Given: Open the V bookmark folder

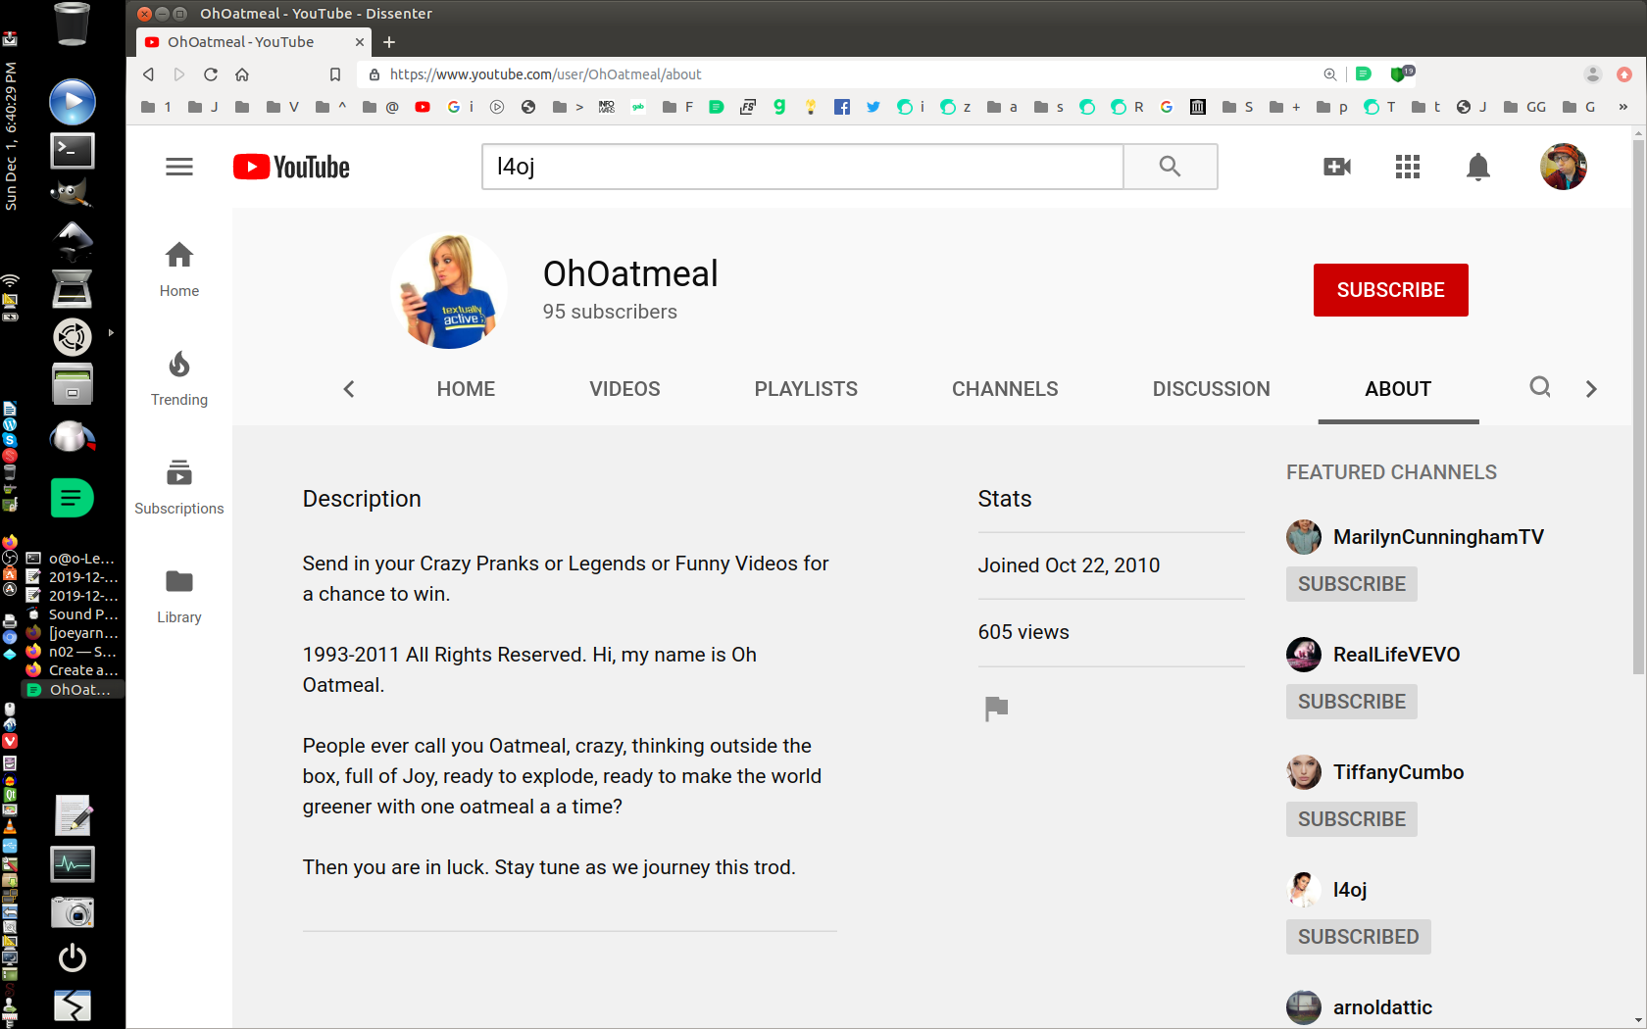Looking at the screenshot, I should 282,107.
